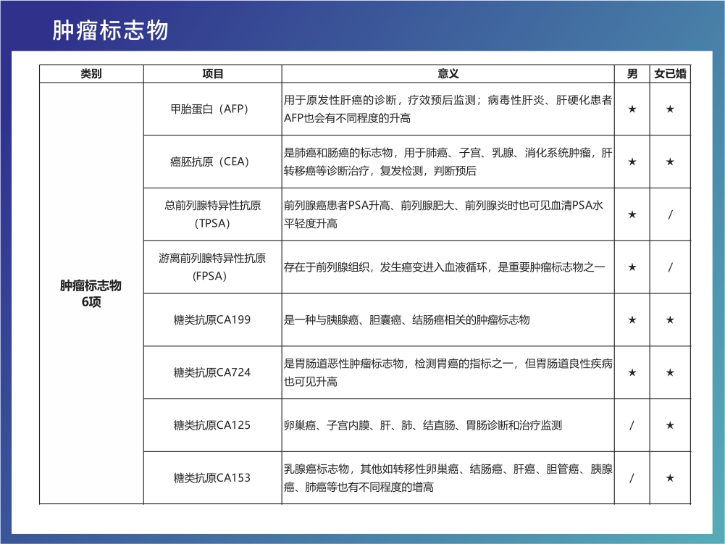Select the 项目 column header
Screen dimensions: 725x544
(x=213, y=74)
